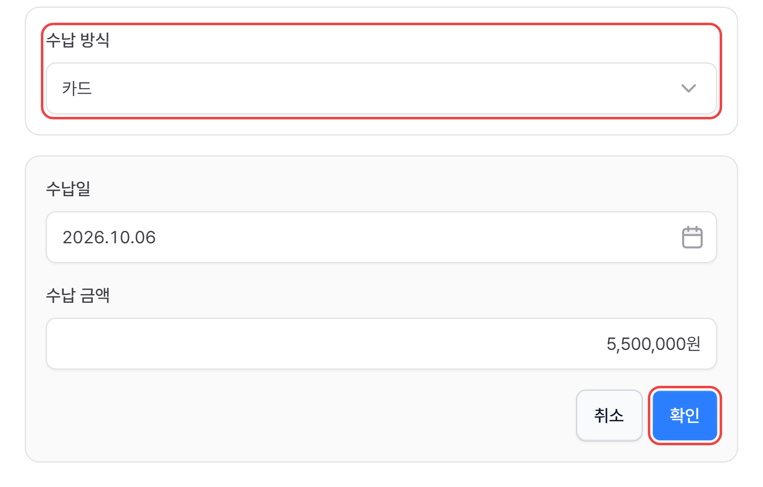Click the 수납일 label
Screen dimensions: 763x487
pyautogui.click(x=68, y=189)
